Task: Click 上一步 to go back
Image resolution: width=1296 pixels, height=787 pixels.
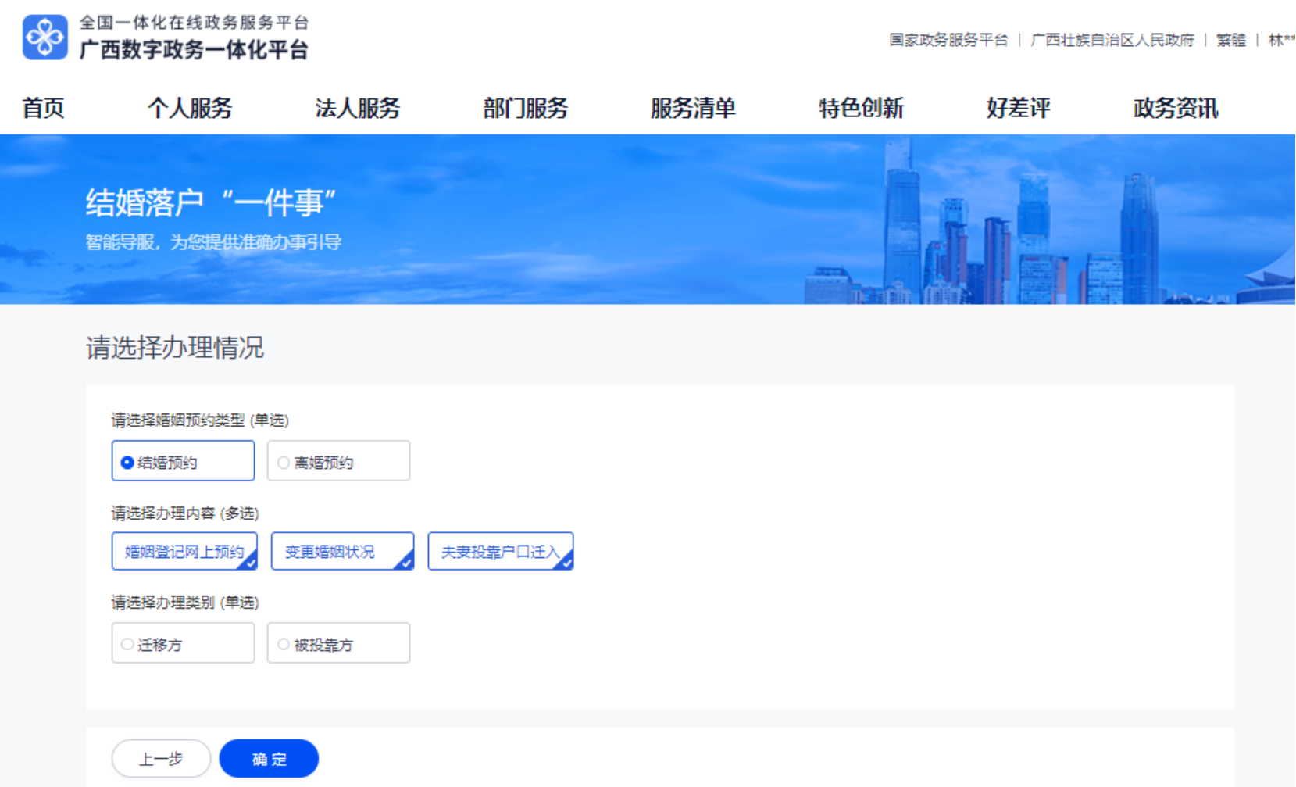Action: (x=161, y=758)
